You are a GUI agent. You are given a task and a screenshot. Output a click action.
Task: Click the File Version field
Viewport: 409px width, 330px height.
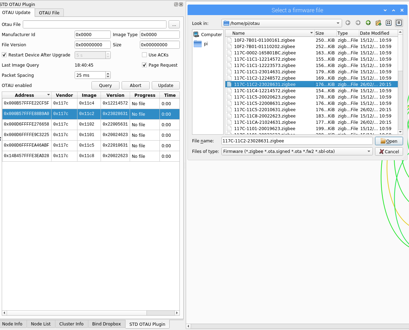[93, 45]
